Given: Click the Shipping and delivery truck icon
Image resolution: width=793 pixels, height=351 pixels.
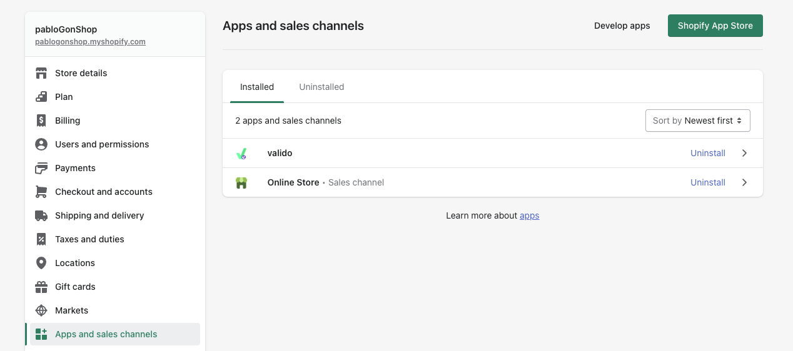Looking at the screenshot, I should tap(41, 215).
